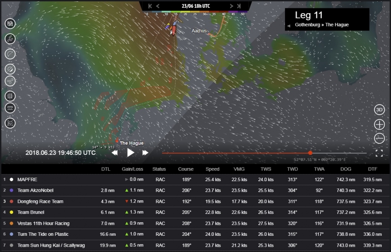Sort table by DOG column
This screenshot has width=391, height=252.
coord(346,169)
